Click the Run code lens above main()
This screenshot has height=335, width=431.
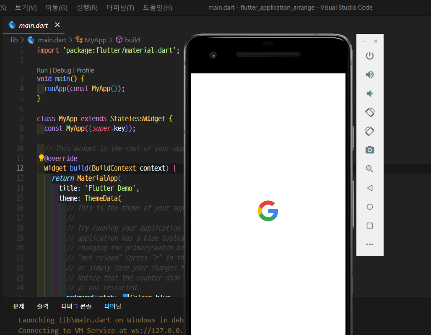click(x=42, y=70)
